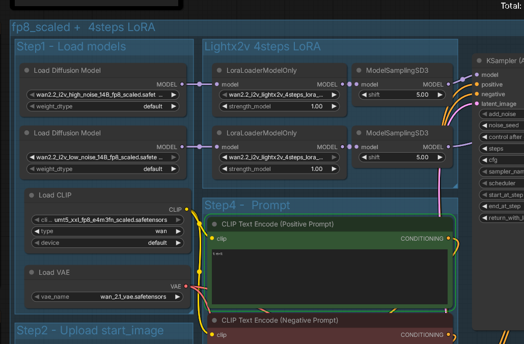The image size is (524, 344).
Task: Click next arrow on first weight_dtype default field
Action: pyautogui.click(x=174, y=106)
